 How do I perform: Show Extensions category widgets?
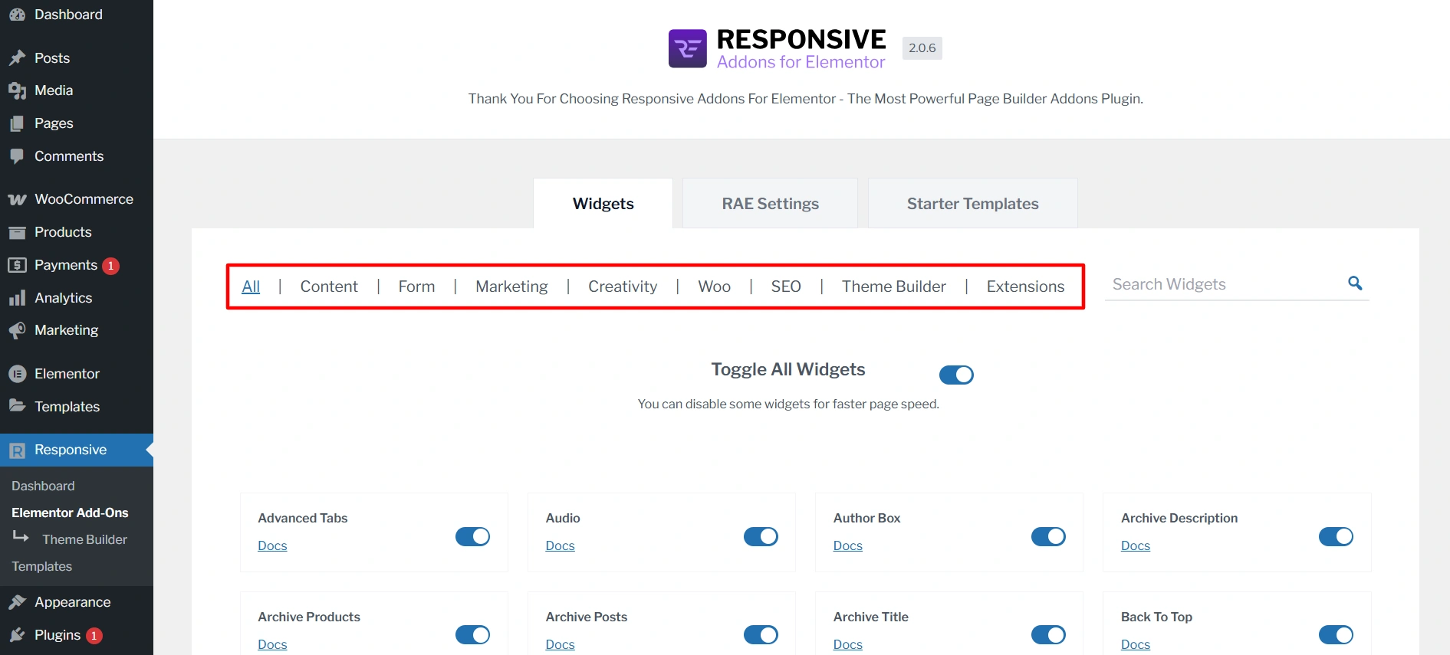[x=1025, y=287]
